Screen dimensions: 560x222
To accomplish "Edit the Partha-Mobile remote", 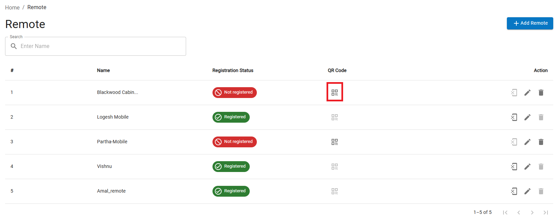I will pos(527,142).
